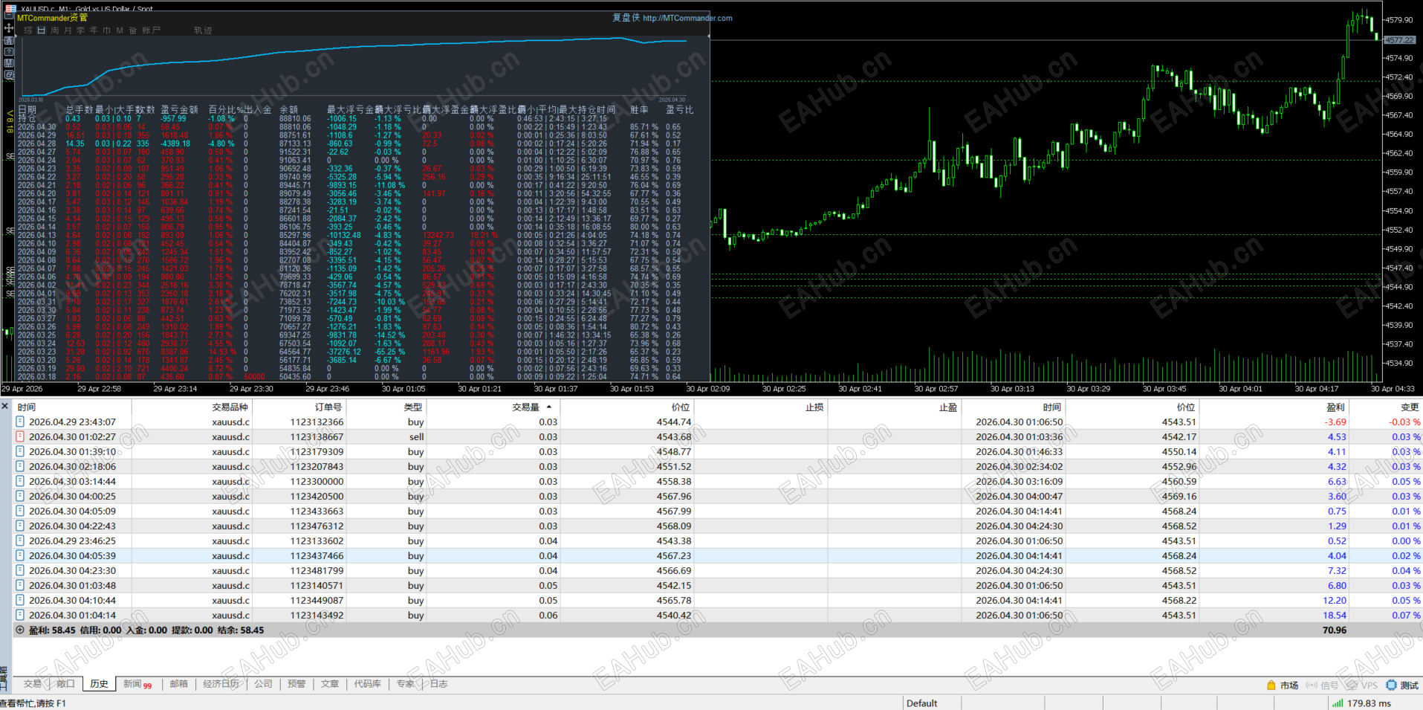Open the VPS status icon

tap(1352, 685)
